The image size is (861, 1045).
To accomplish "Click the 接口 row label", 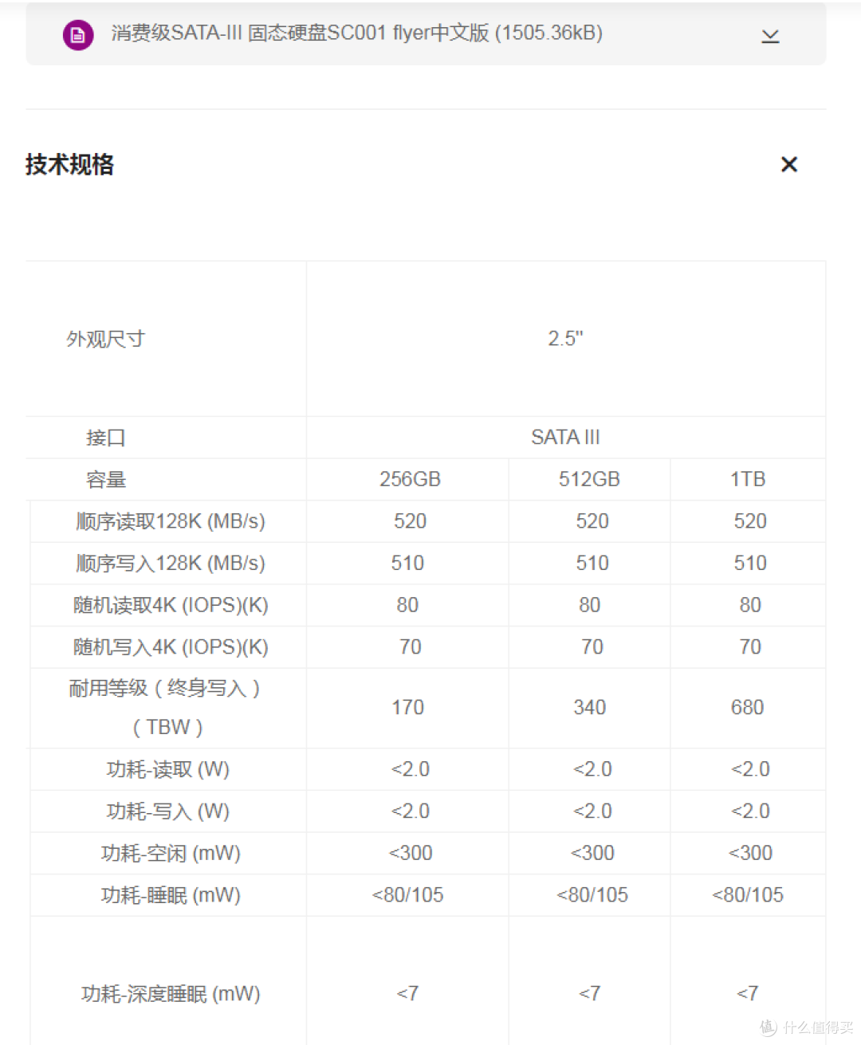I will click(x=105, y=438).
